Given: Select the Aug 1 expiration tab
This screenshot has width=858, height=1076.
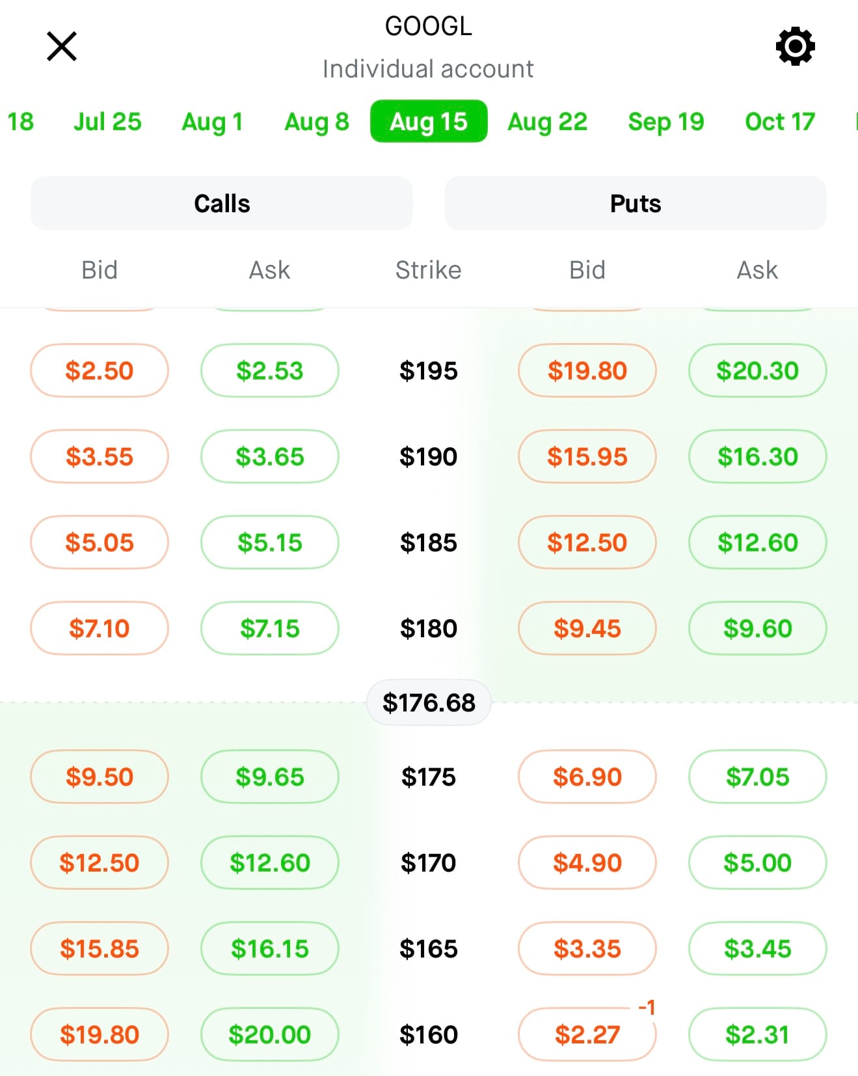Looking at the screenshot, I should (x=212, y=121).
